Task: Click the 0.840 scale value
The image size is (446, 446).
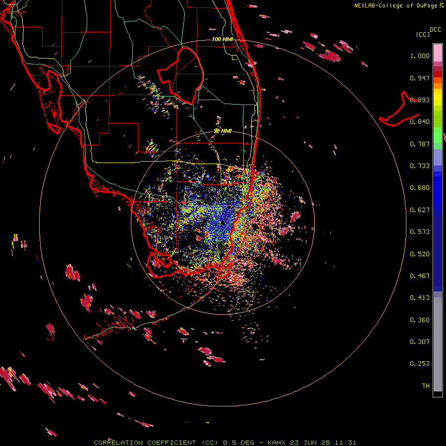Action: (420, 122)
